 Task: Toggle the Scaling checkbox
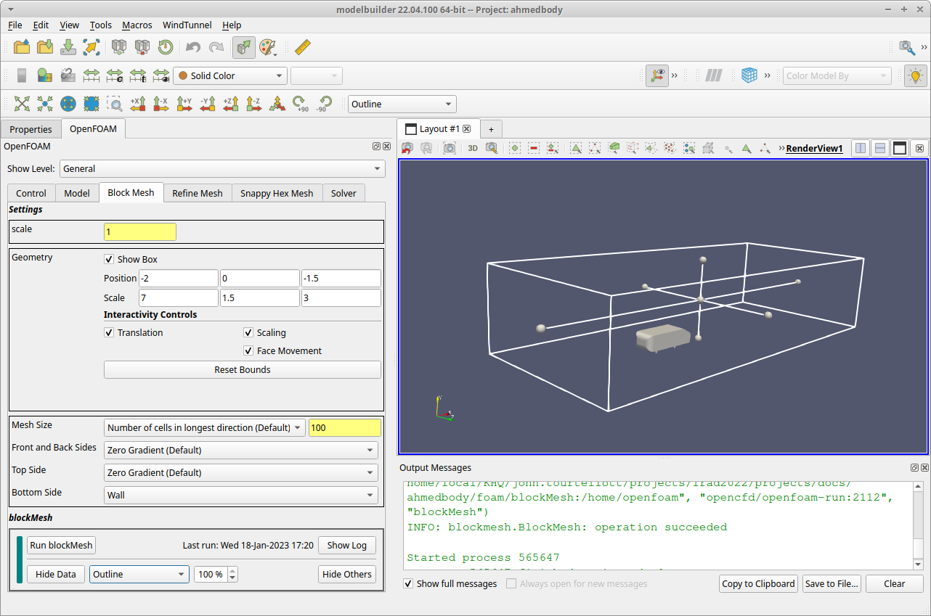248,332
